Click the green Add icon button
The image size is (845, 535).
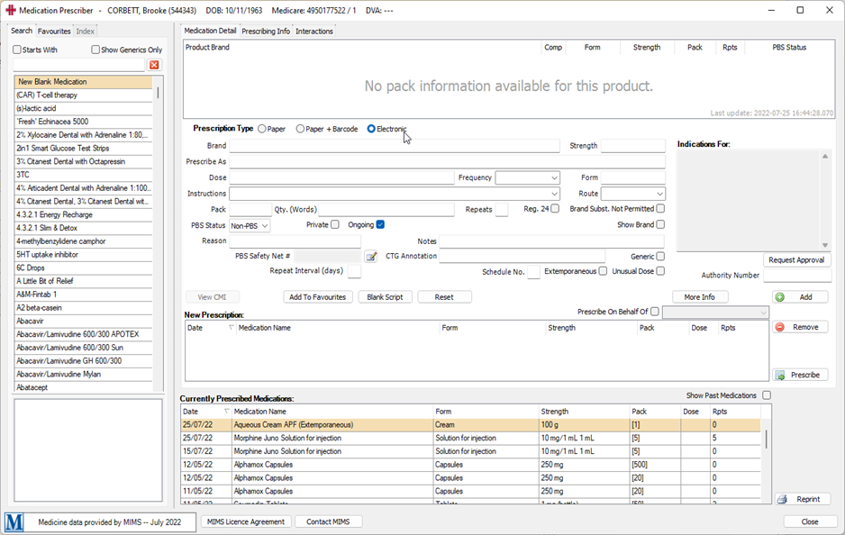780,297
